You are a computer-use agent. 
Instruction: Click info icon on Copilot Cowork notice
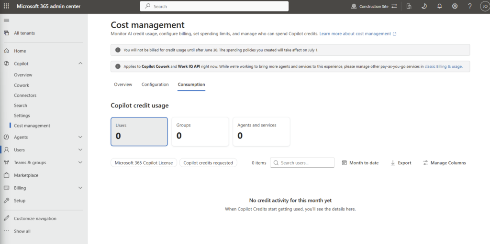coord(118,66)
